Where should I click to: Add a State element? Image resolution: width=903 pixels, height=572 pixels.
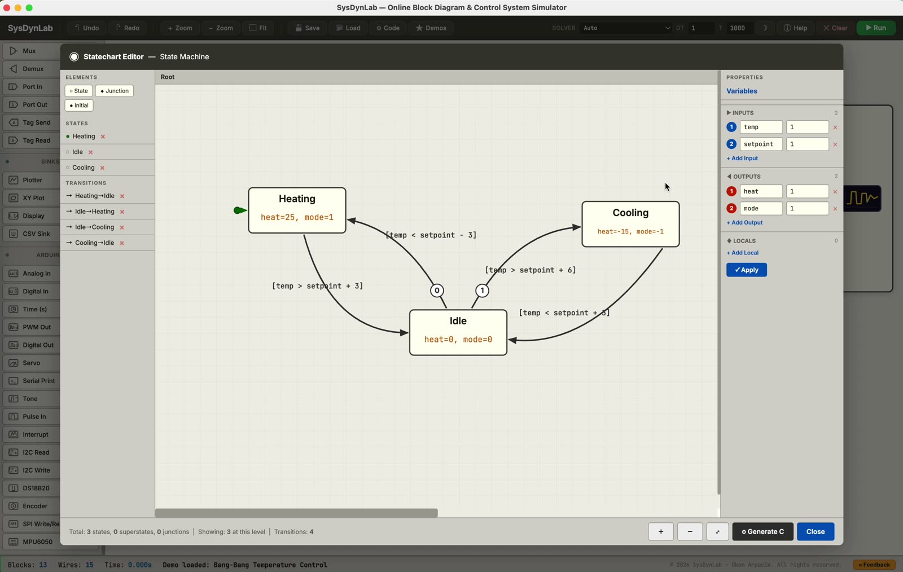(x=79, y=91)
